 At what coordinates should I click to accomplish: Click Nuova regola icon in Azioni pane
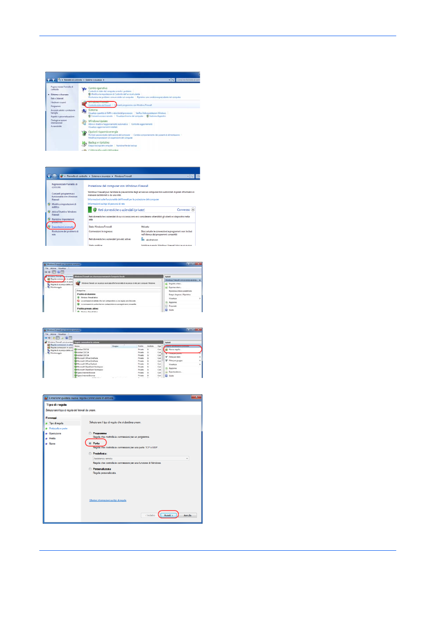point(166,350)
